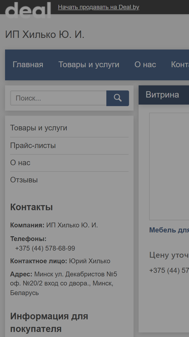The height and width of the screenshot is (337, 189).
Task: Click the 'Информация для покупателя' heading
Action: click(49, 322)
